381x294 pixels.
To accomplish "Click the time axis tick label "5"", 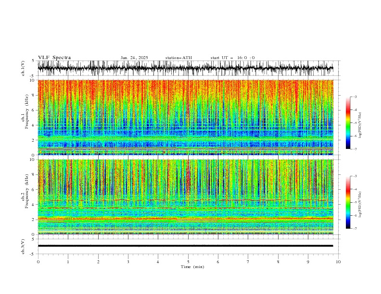I will [x=188, y=262].
